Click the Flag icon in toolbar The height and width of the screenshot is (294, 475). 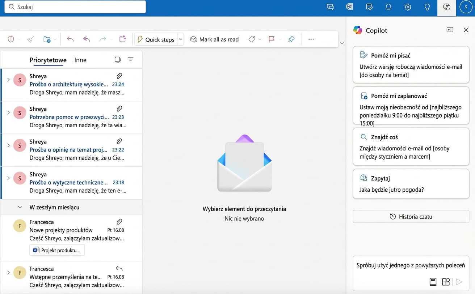click(x=272, y=39)
